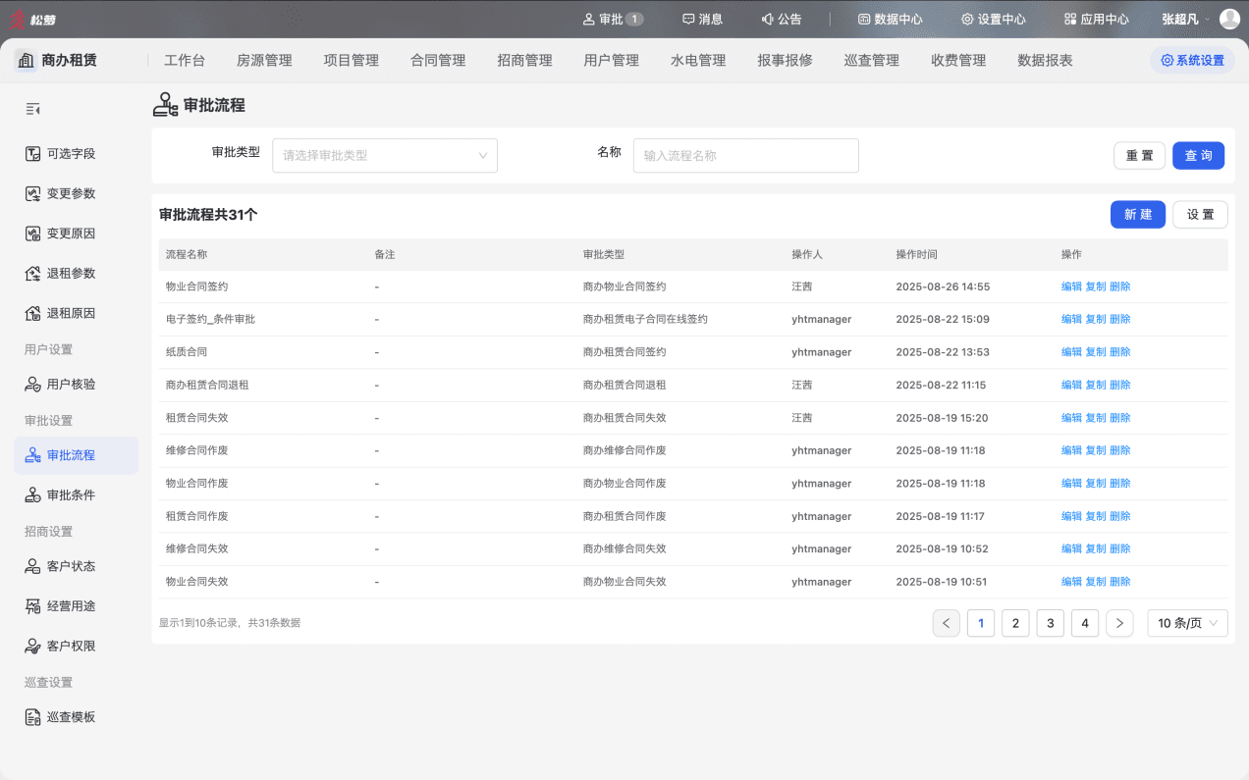Go to page 3 of results
This screenshot has width=1249, height=780.
click(1050, 623)
